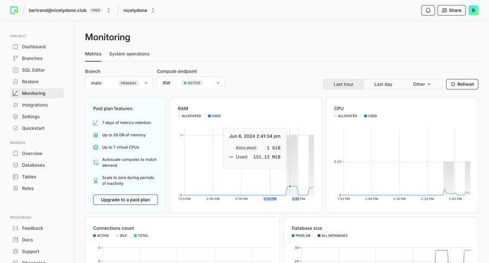This screenshot has width=489, height=263.
Task: Click the Refresh button
Action: pos(462,84)
